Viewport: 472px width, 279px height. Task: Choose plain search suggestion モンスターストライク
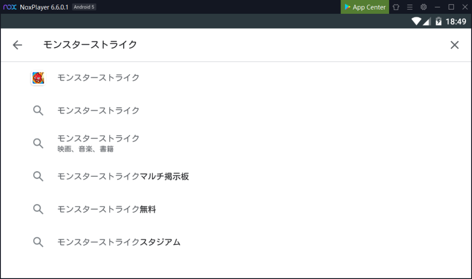pos(98,110)
